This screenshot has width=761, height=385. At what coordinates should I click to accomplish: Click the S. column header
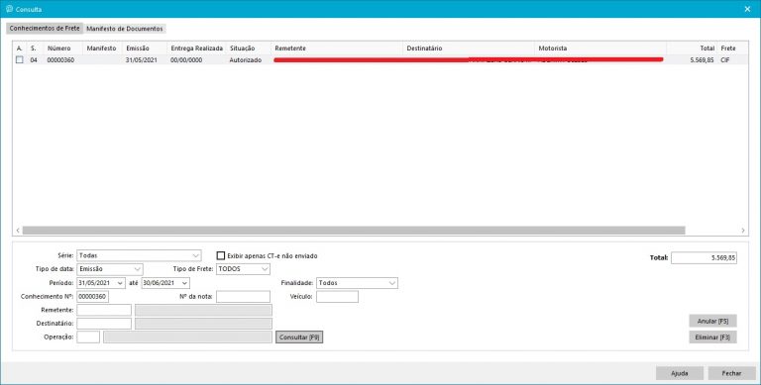point(34,48)
